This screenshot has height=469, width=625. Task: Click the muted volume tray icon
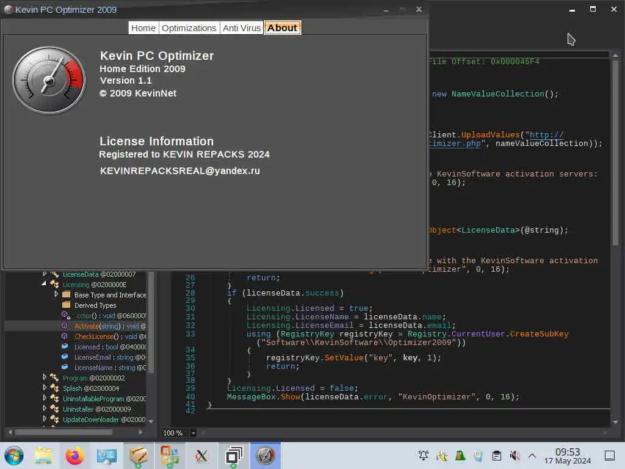515,456
